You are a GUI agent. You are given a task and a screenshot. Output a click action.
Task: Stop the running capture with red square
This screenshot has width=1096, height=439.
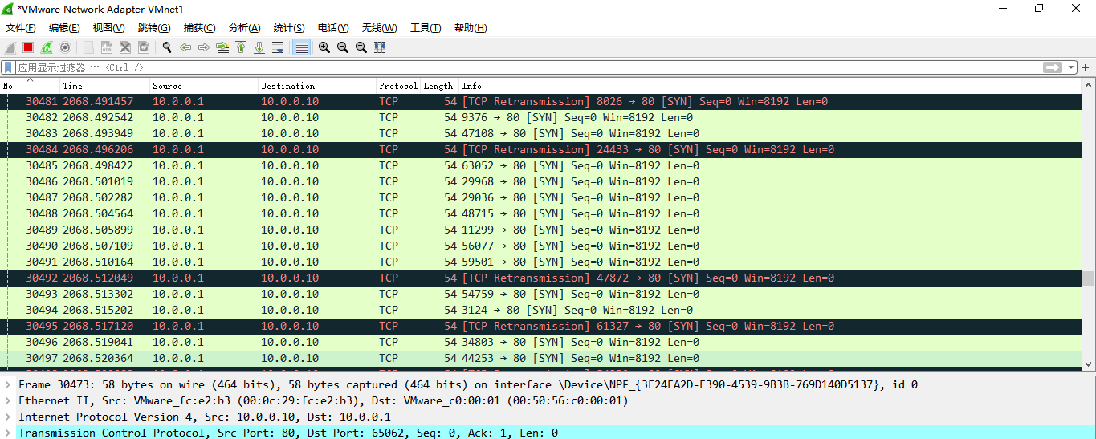(28, 47)
